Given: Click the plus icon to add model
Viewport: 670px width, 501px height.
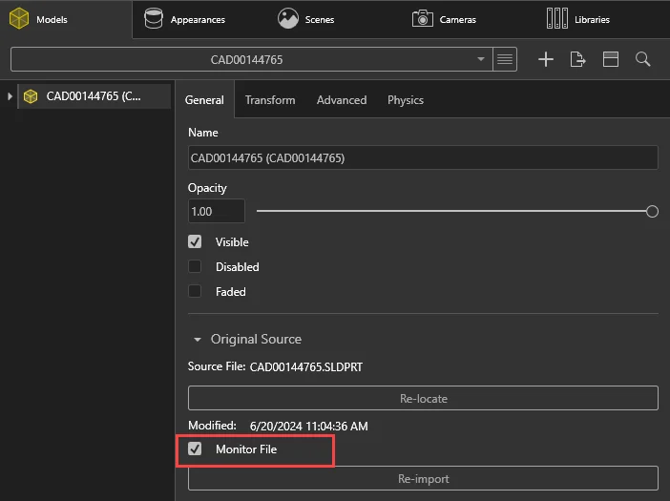Looking at the screenshot, I should coord(545,59).
